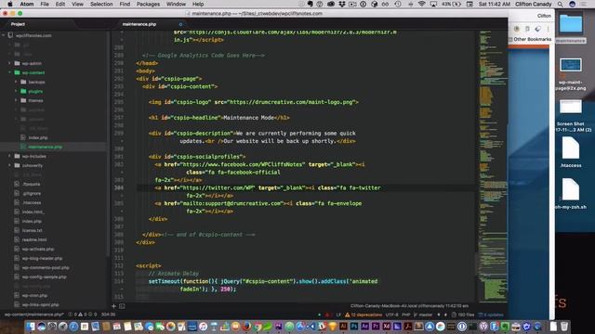The height and width of the screenshot is (334, 595).
Task: Open wp-activate.php in the project tree
Action: [38, 250]
